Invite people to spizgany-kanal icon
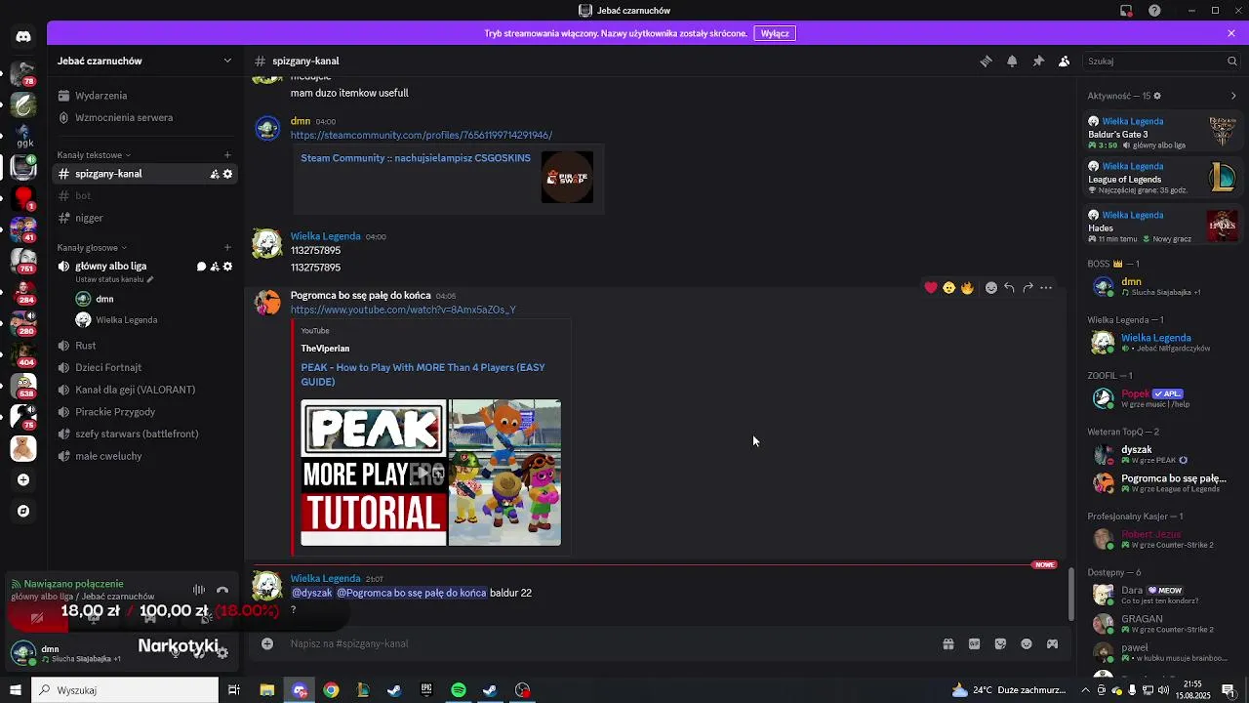The width and height of the screenshot is (1249, 703). pos(214,174)
